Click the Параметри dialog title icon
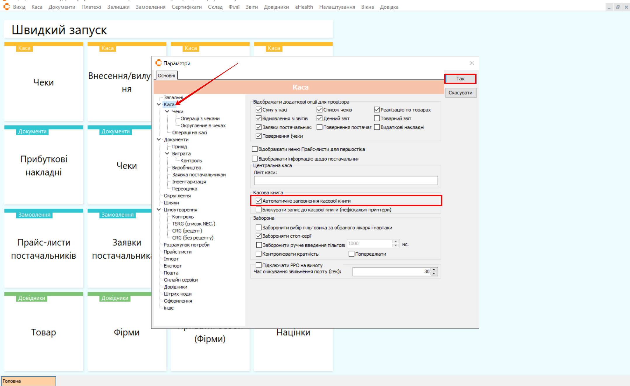 tap(159, 63)
